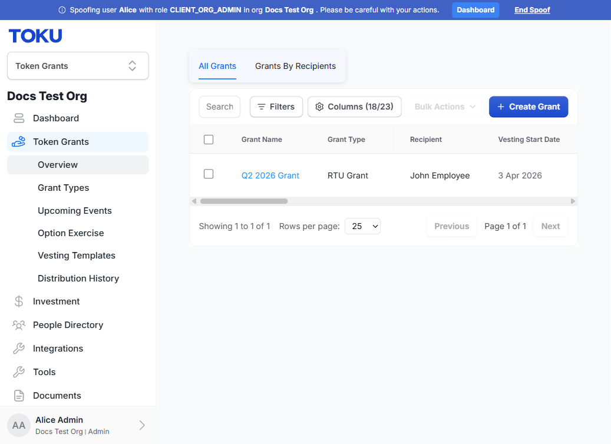
Task: Open Investment in the sidebar
Action: coord(78,301)
